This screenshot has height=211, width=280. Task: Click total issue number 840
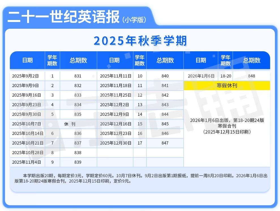[165, 76]
